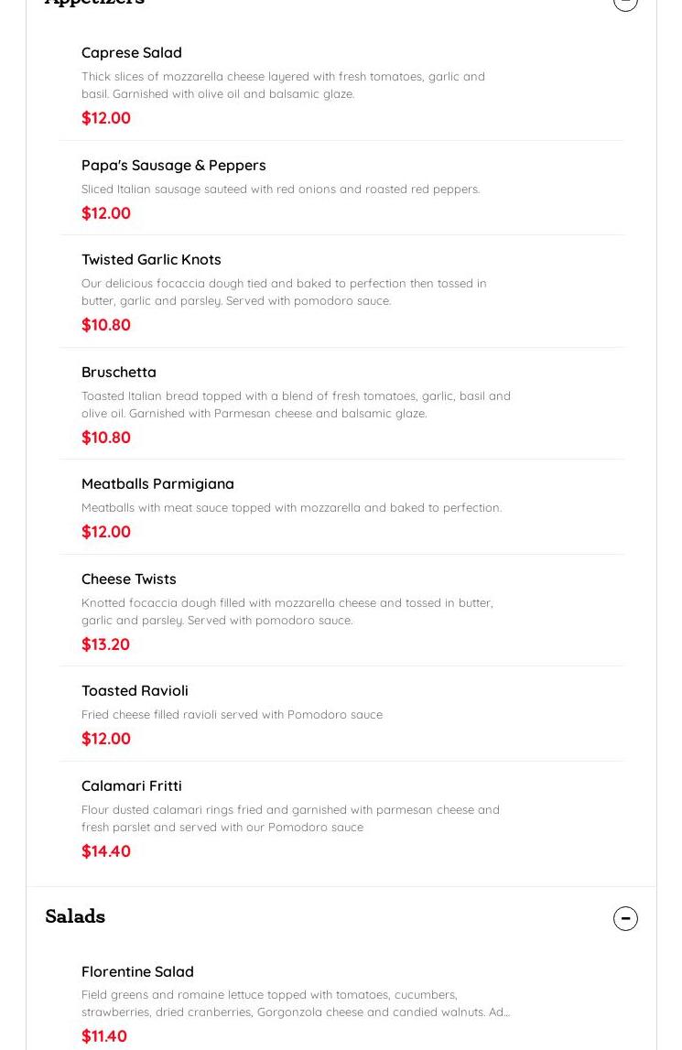Viewport: 682px width, 1050px height.
Task: Click the $14.40 Calamari Fritti price
Action: pyautogui.click(x=106, y=851)
